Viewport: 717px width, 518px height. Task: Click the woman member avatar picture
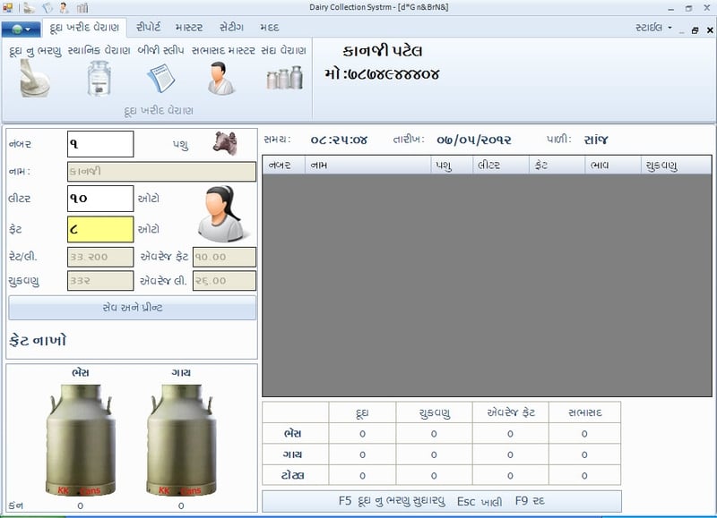(222, 214)
